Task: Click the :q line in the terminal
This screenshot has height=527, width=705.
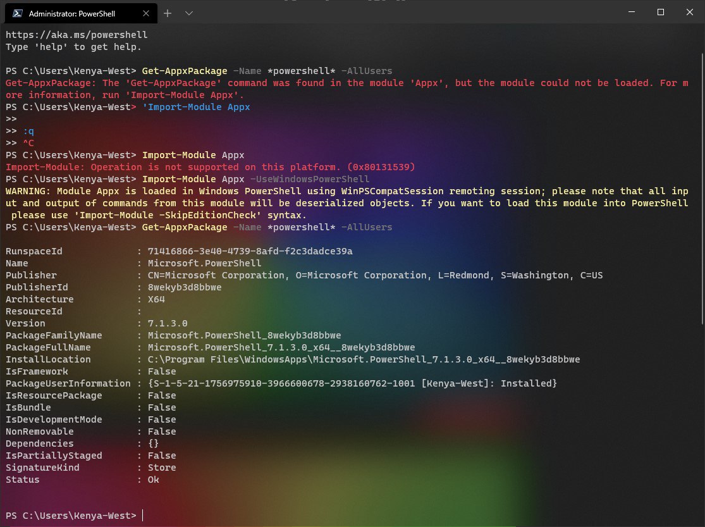Action: pyautogui.click(x=28, y=131)
